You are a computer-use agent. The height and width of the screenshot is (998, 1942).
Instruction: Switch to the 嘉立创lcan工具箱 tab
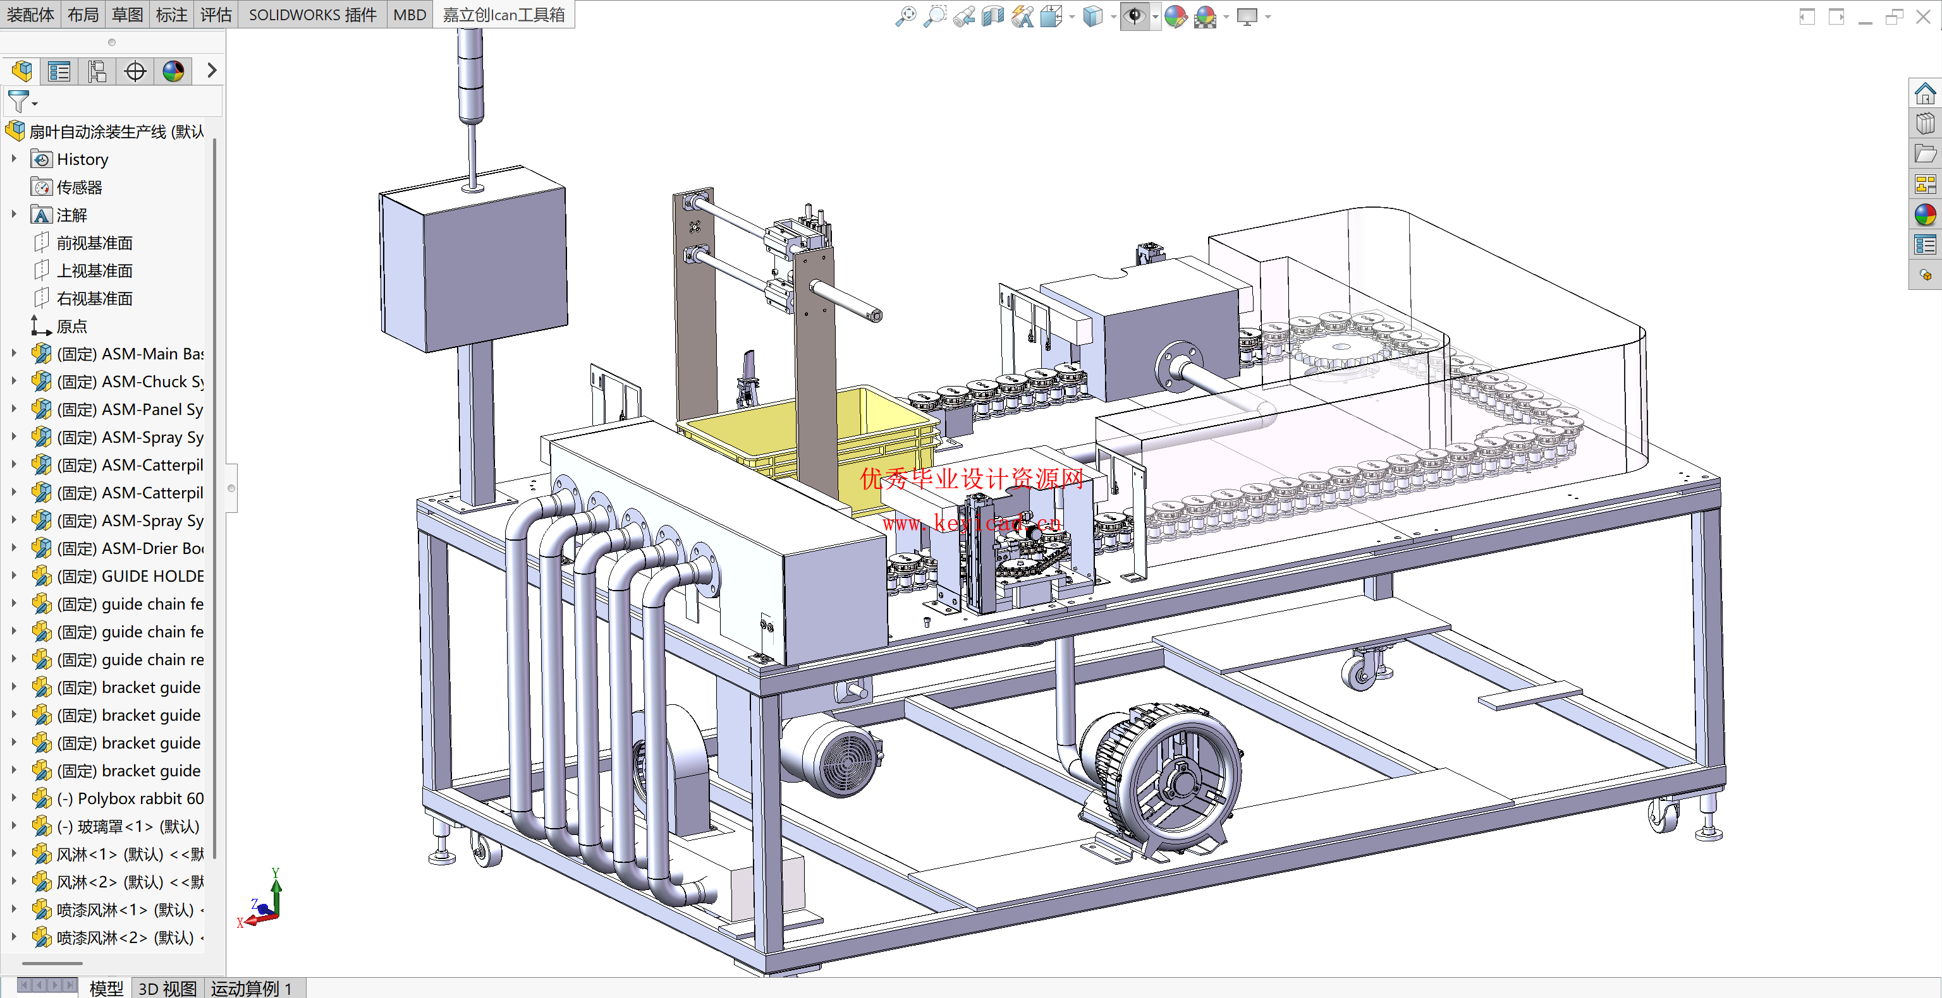tap(504, 15)
